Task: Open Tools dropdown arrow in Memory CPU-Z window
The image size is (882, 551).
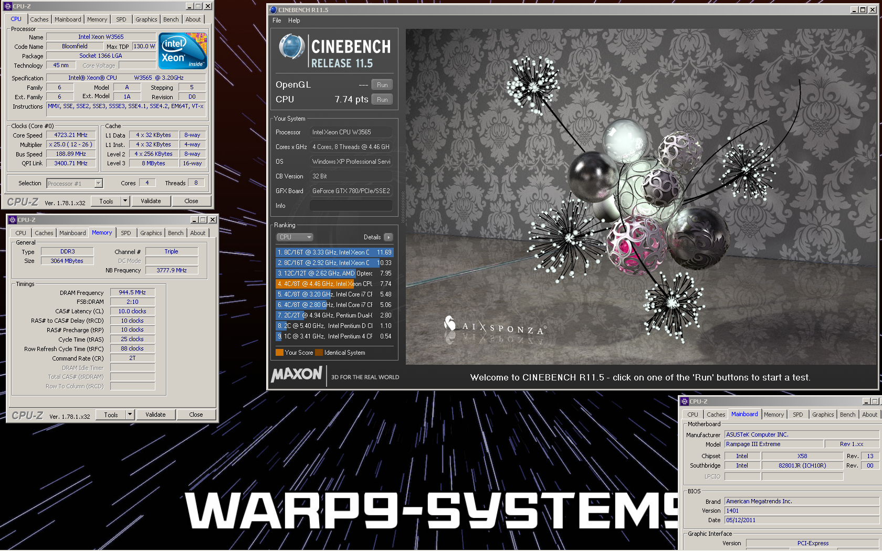Action: pyautogui.click(x=130, y=415)
